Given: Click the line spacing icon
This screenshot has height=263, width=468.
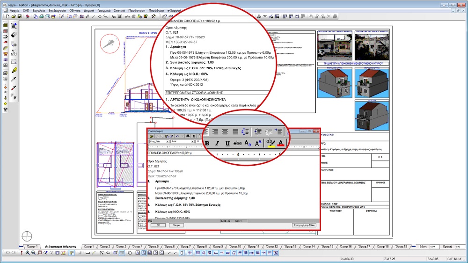Looking at the screenshot, I should point(245,132).
